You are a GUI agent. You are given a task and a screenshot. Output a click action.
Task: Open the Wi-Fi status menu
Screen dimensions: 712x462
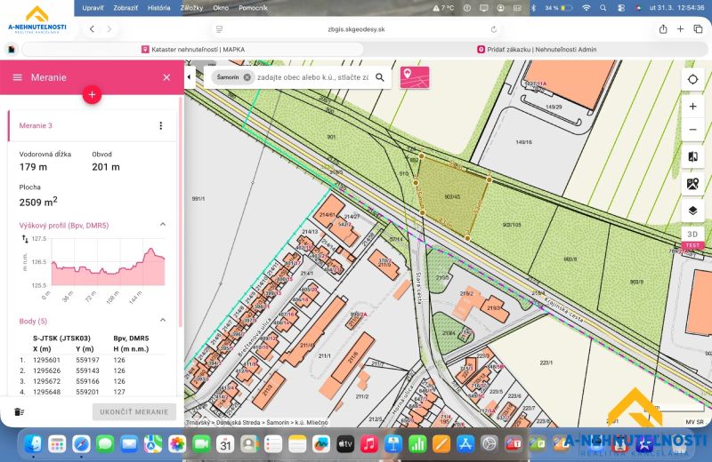tap(587, 8)
